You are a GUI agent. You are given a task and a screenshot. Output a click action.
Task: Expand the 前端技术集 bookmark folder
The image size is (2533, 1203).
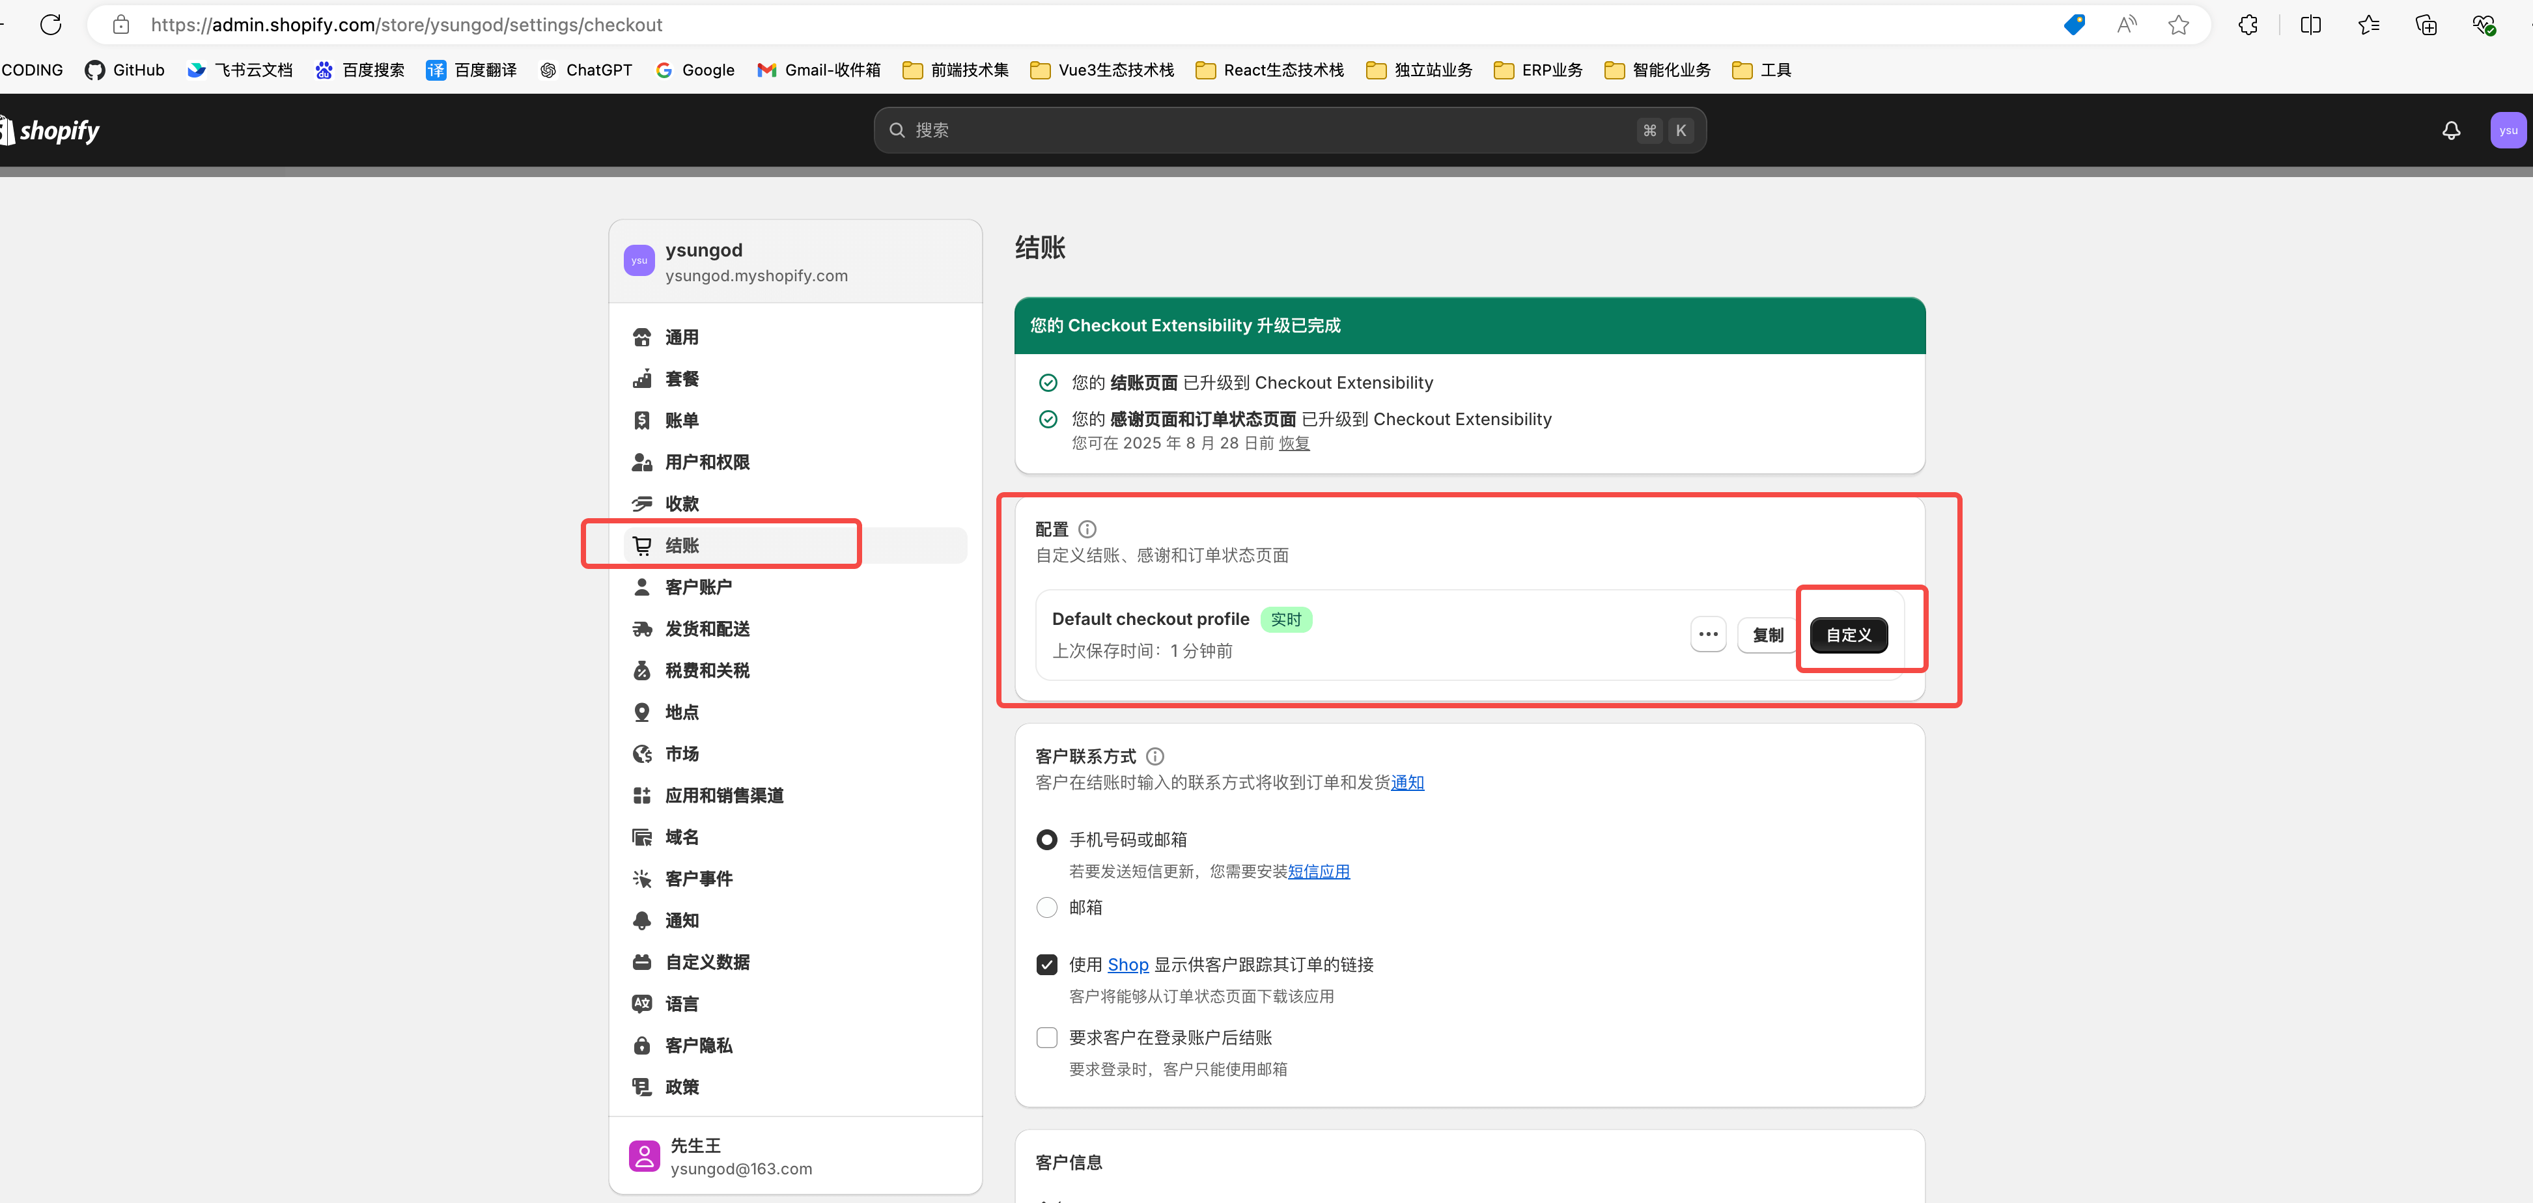[955, 70]
